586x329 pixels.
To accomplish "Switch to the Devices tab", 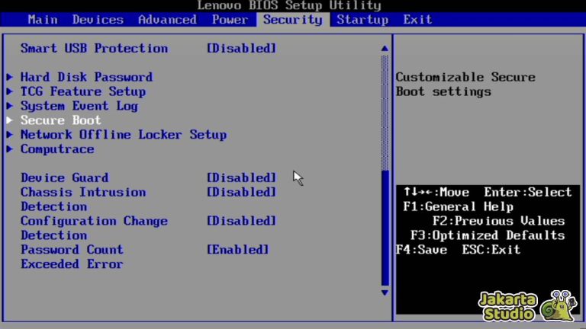I will (98, 19).
